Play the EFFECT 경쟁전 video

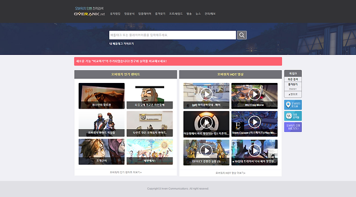206,153
